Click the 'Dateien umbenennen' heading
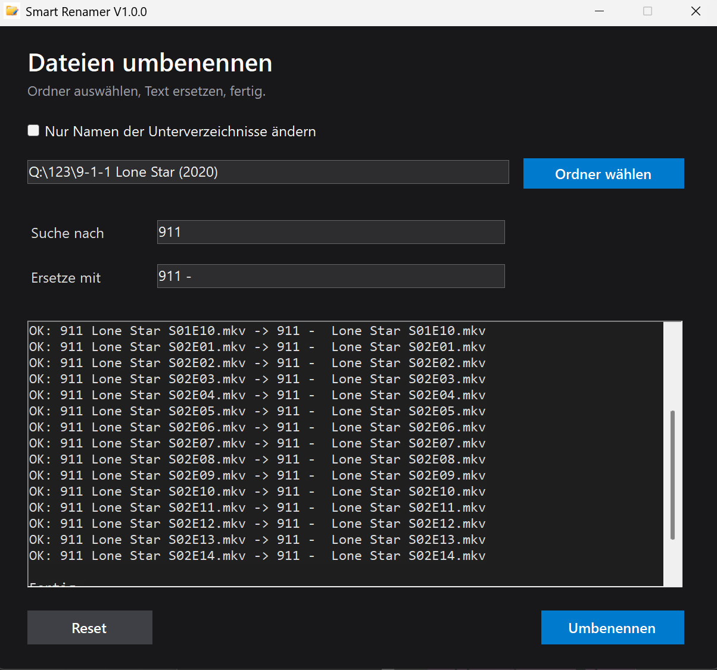This screenshot has height=670, width=717. point(150,63)
